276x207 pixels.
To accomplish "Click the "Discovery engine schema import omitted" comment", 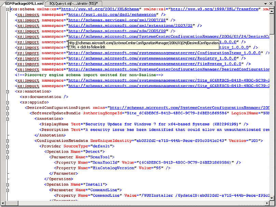I will (89, 75).
